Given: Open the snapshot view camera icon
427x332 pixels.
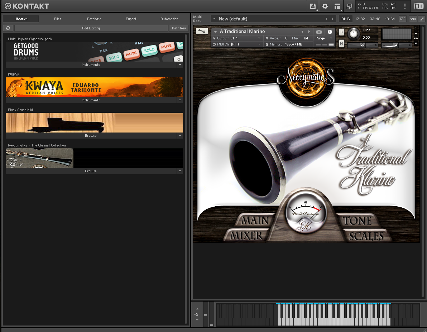Looking at the screenshot, I should click(x=319, y=32).
